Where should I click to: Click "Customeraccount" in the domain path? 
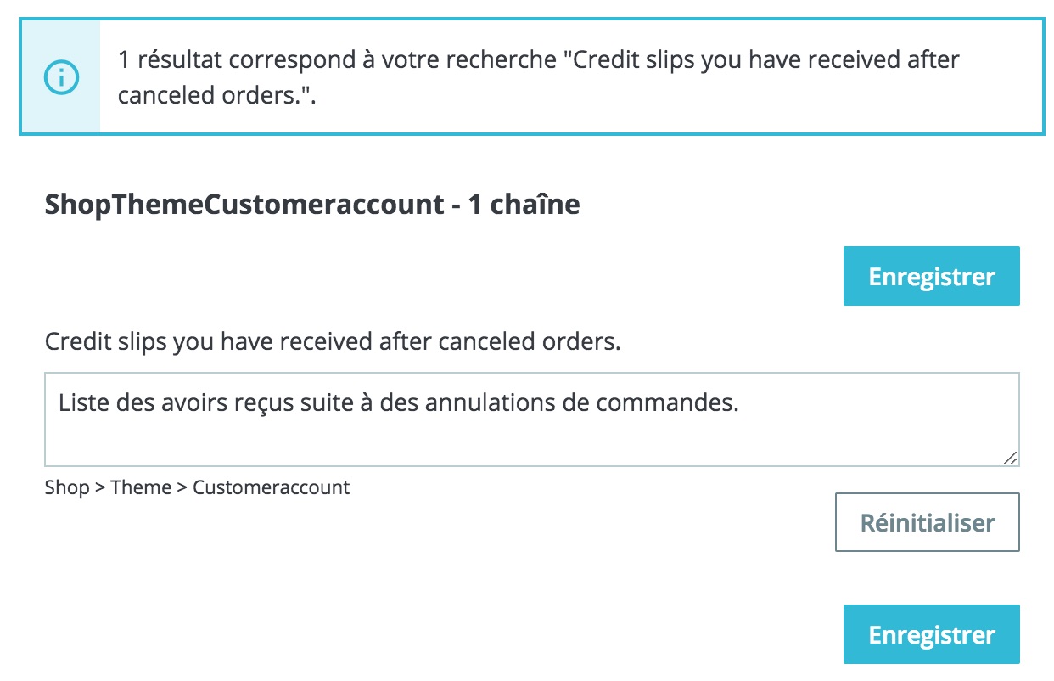[271, 487]
